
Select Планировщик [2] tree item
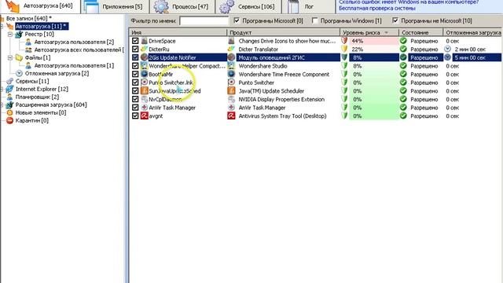pos(37,97)
